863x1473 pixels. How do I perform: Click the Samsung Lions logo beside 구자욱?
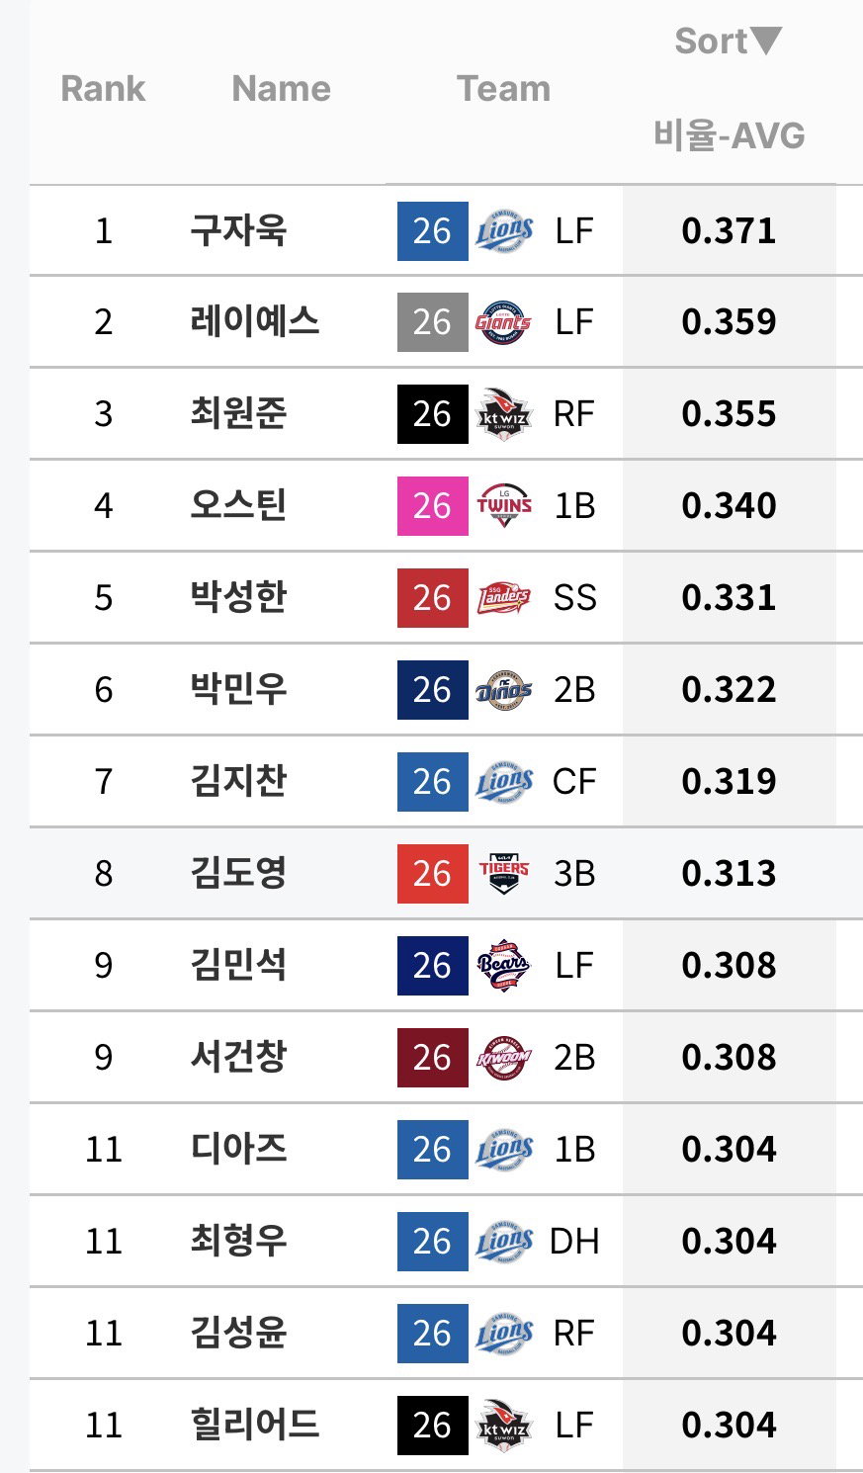[504, 231]
